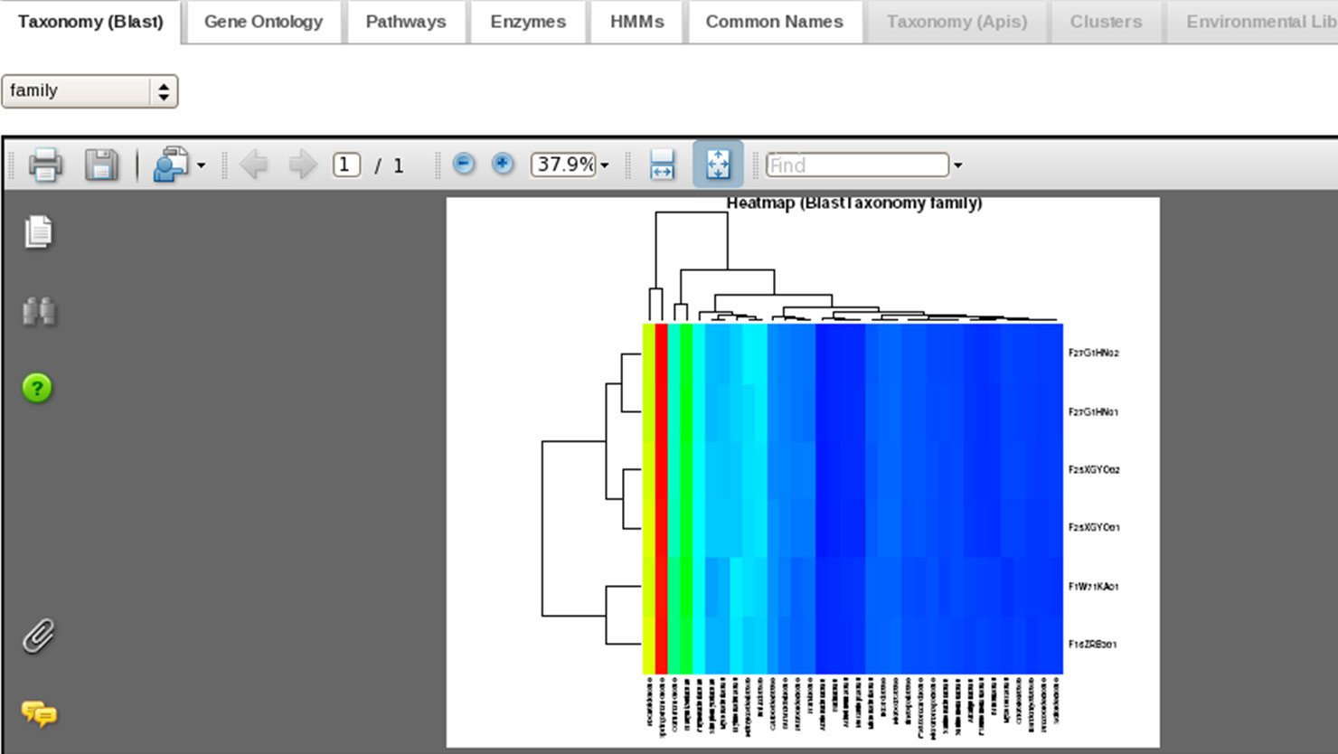Open the Pages panel icon in sidebar
The width and height of the screenshot is (1338, 754).
click(x=38, y=232)
